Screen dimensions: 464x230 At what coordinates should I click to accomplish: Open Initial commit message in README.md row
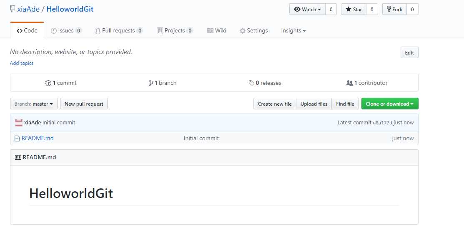pyautogui.click(x=201, y=138)
